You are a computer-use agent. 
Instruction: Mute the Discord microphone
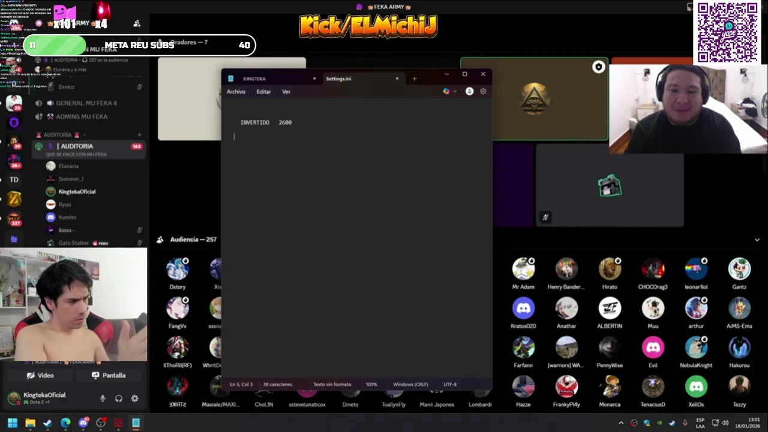(x=103, y=398)
